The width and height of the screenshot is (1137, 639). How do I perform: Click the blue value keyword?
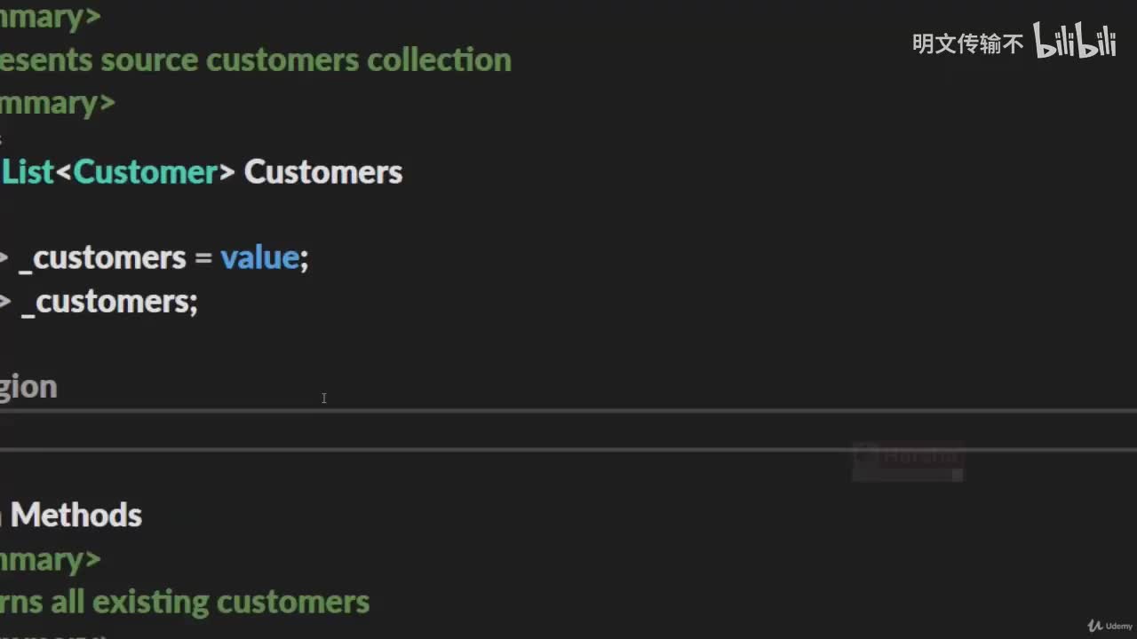[x=259, y=257]
